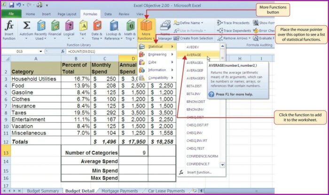Click the first sheet navigation arrow
The image size is (329, 195).
[4, 191]
